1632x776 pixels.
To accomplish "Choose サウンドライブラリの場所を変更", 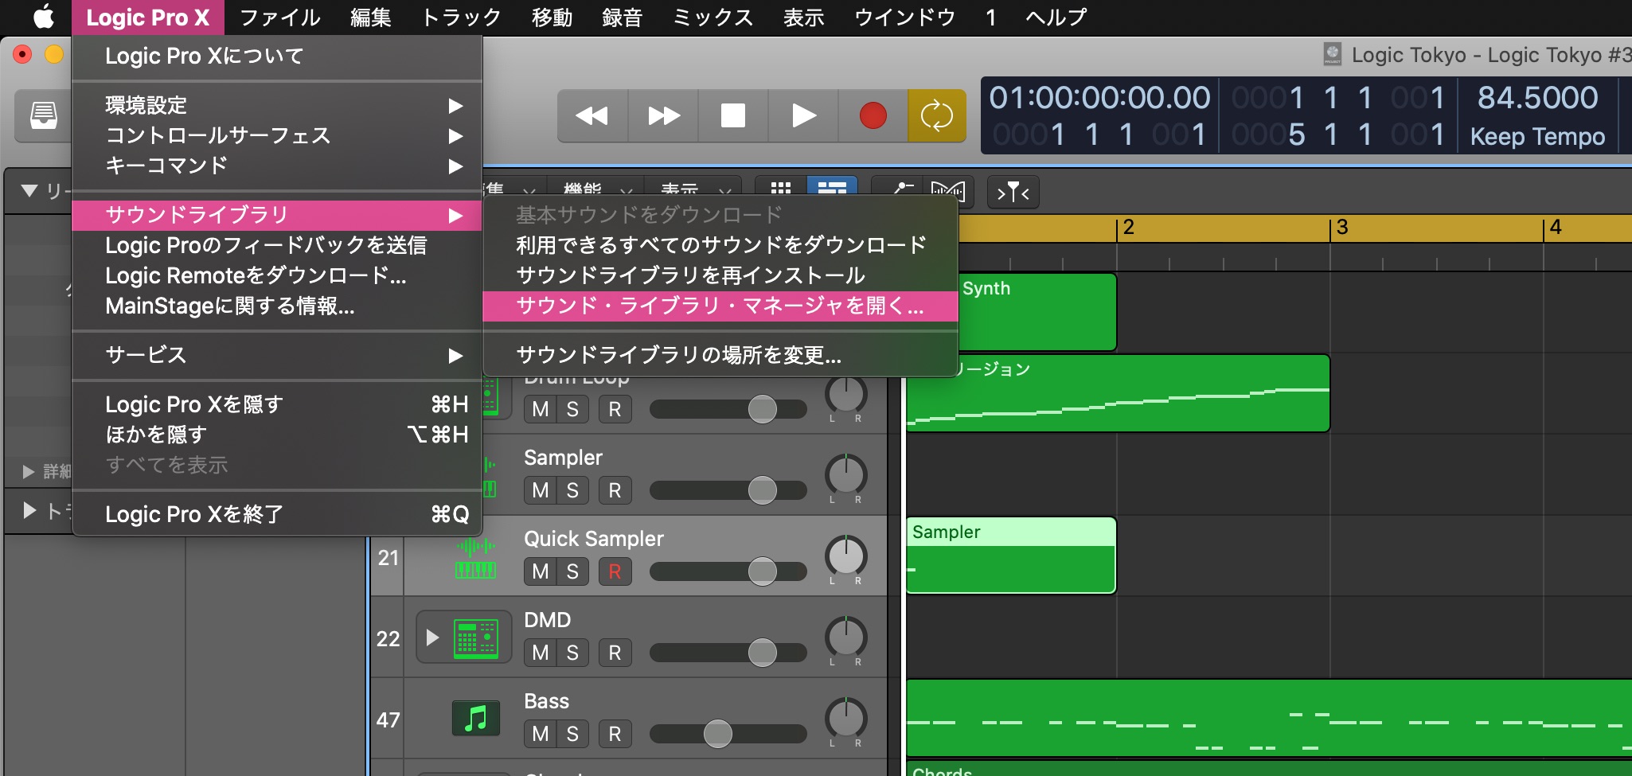I will pyautogui.click(x=720, y=355).
